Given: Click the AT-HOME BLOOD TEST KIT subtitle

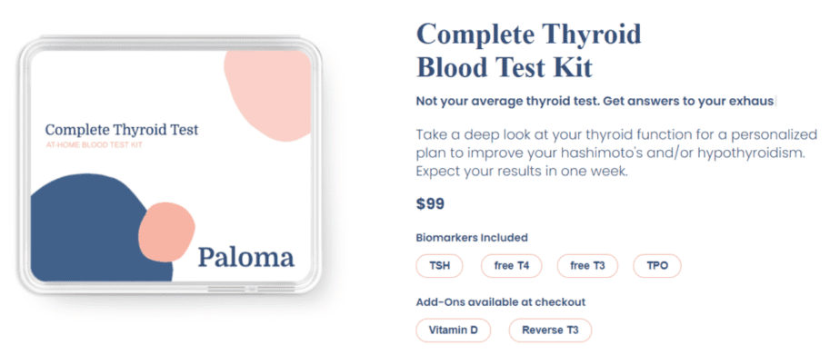Looking at the screenshot, I should [94, 145].
